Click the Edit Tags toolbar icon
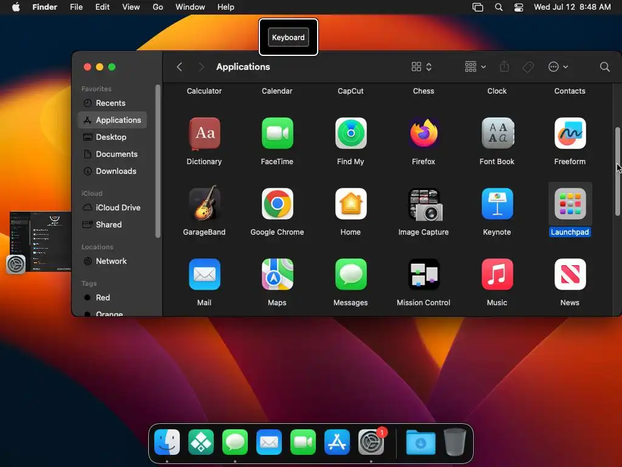 coord(528,67)
